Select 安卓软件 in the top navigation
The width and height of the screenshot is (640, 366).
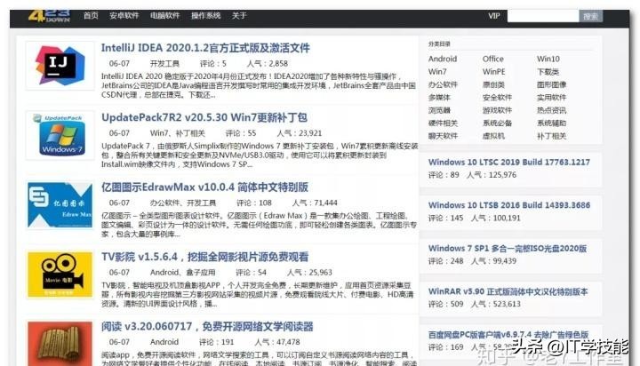124,16
